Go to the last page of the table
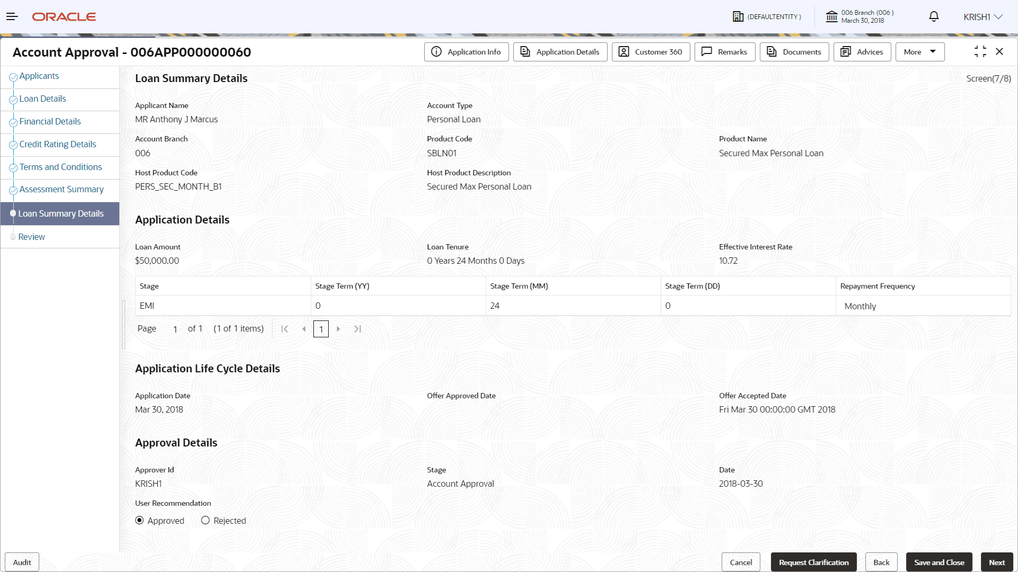This screenshot has height=572, width=1018. (358, 329)
